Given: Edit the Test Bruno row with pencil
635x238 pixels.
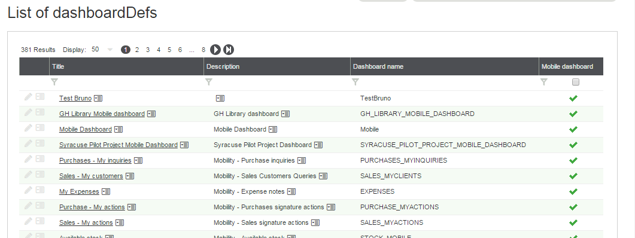Looking at the screenshot, I should [28, 97].
